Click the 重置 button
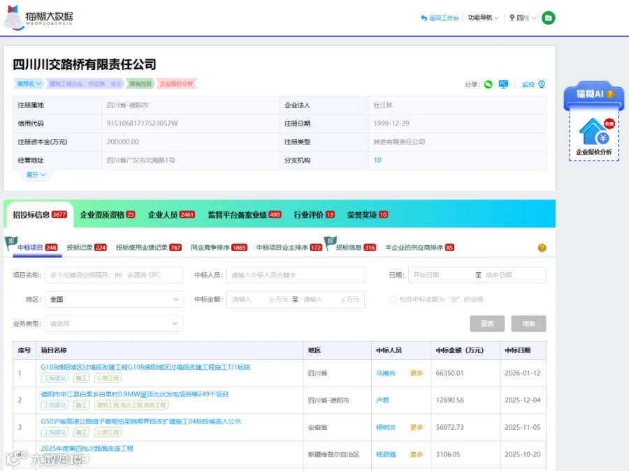Viewport: 629px width, 471px height. 487,324
